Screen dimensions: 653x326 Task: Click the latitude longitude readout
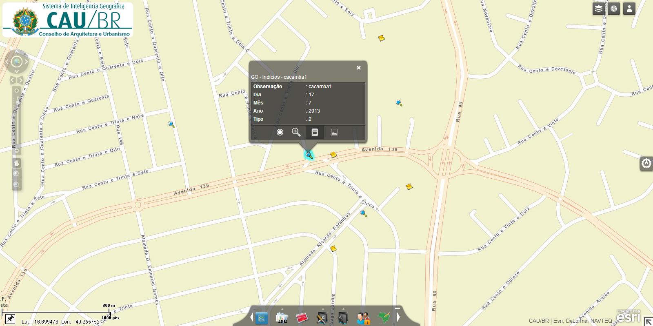coord(60,322)
